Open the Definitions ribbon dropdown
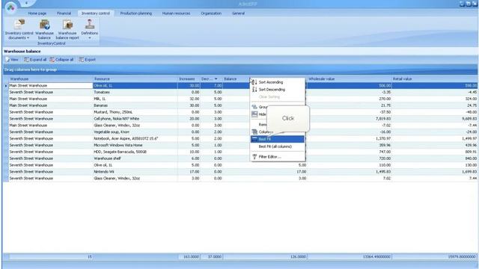Screen dimensions: 479x269 pyautogui.click(x=90, y=30)
